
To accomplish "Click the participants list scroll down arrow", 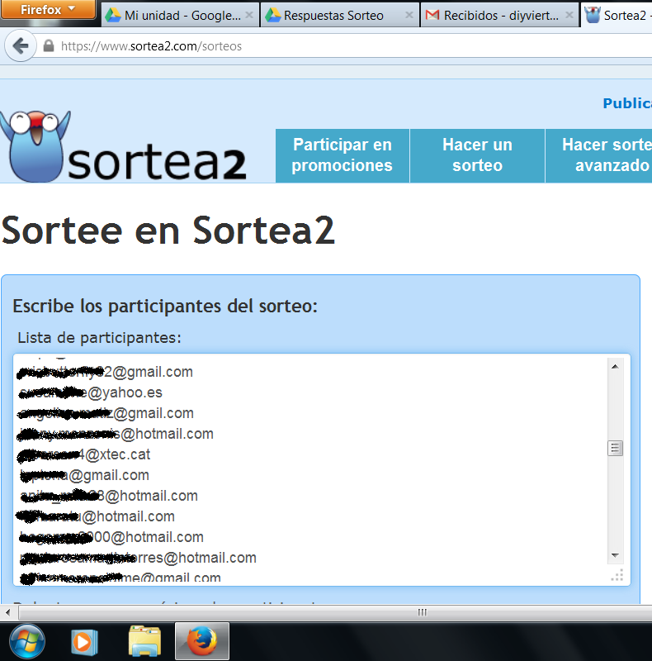I will click(x=615, y=555).
